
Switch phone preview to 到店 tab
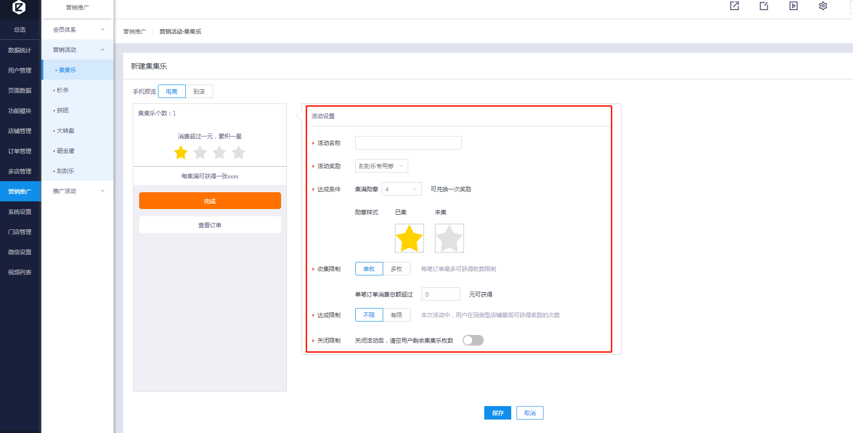click(x=199, y=91)
